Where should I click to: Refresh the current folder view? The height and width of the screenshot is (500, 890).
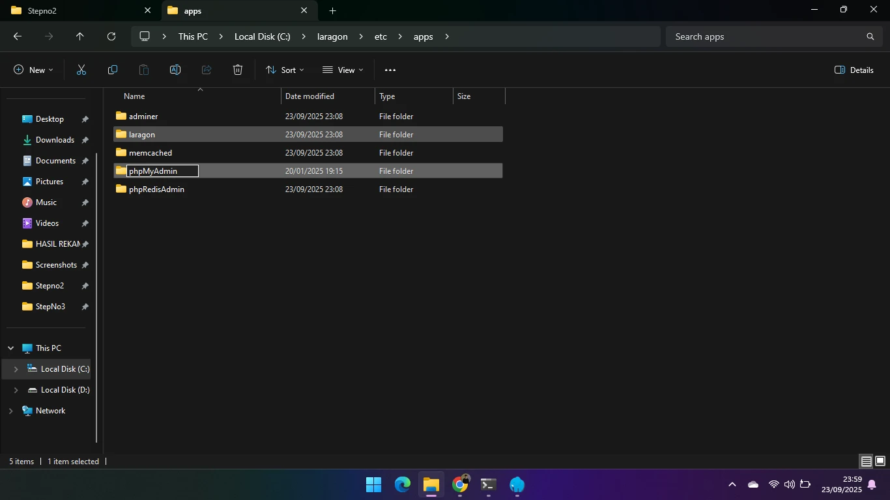tap(111, 36)
